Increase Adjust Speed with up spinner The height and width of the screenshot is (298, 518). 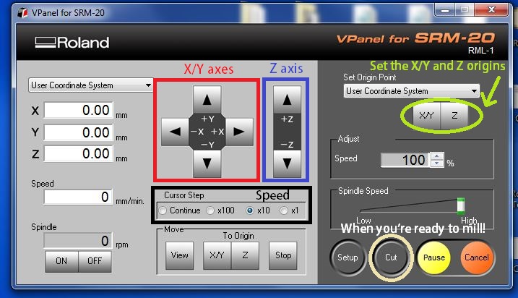pyautogui.click(x=437, y=156)
